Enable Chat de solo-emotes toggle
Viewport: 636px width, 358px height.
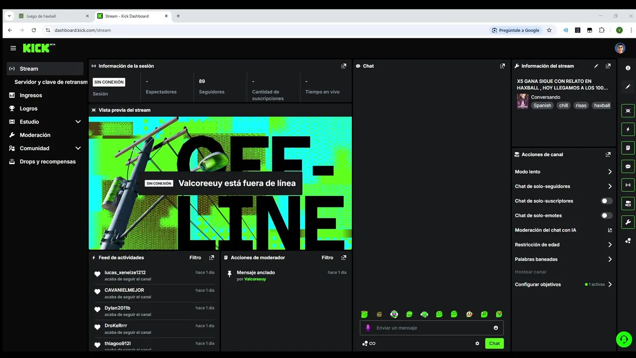607,216
